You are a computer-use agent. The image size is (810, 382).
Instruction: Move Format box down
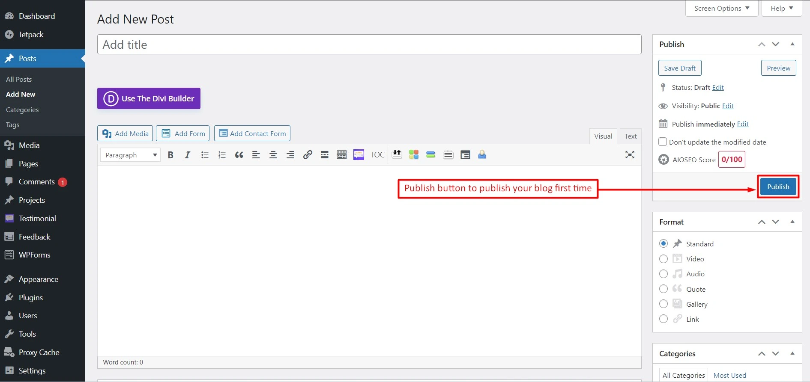click(x=776, y=222)
